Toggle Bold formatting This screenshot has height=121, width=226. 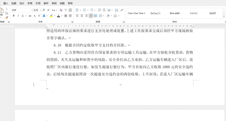[14, 16]
